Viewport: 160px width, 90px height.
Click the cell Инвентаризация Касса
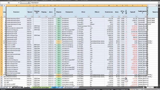coord(16,22)
